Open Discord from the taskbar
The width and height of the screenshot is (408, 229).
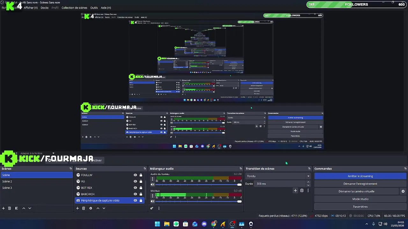[x=204, y=224]
